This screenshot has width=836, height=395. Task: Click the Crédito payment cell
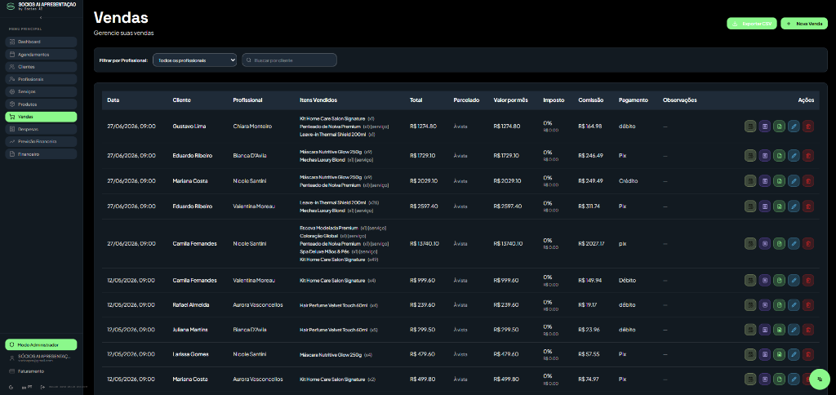(628, 180)
